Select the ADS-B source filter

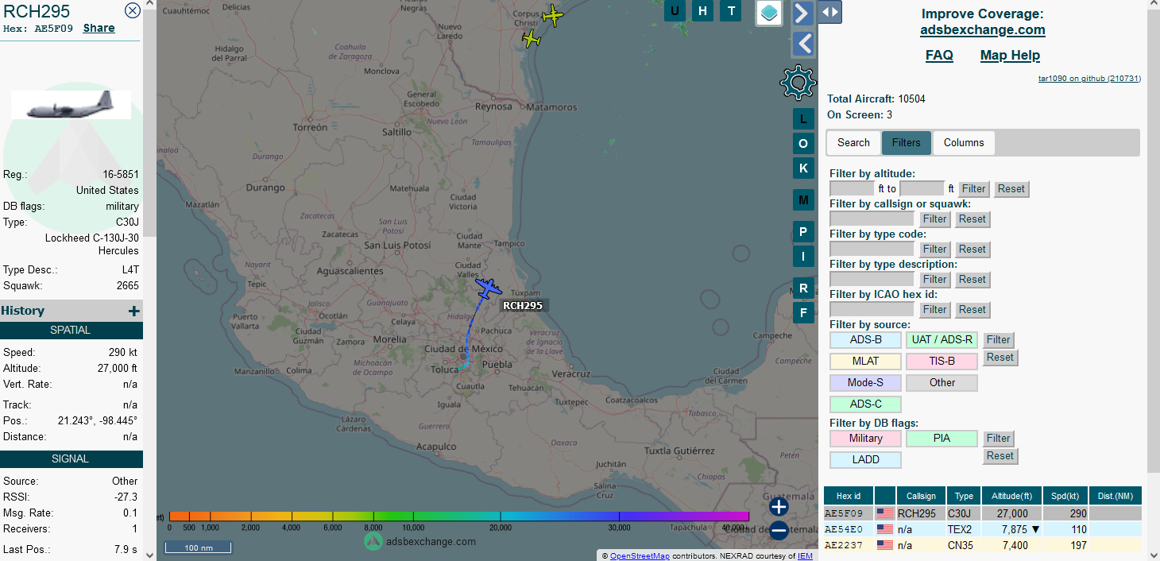pyautogui.click(x=865, y=340)
